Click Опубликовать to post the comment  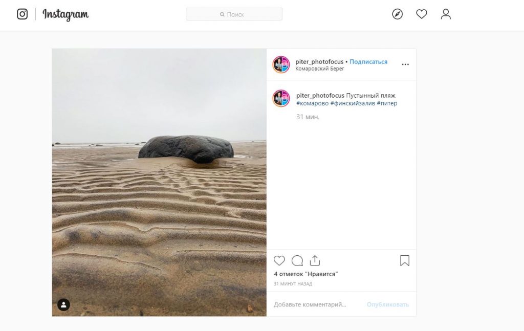click(388, 304)
